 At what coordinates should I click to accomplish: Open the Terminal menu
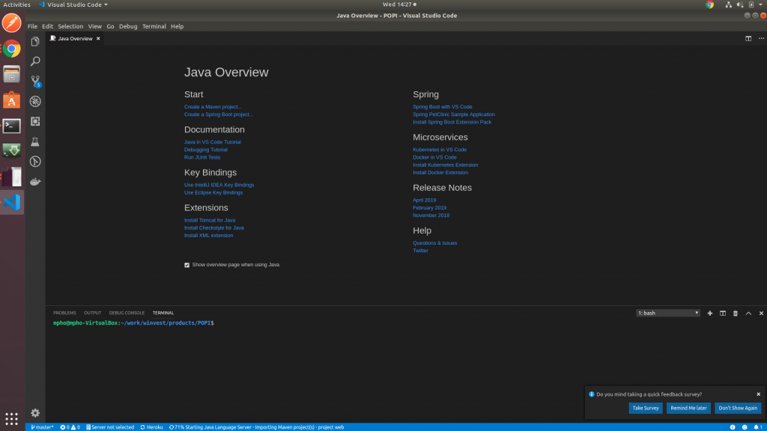(x=154, y=26)
